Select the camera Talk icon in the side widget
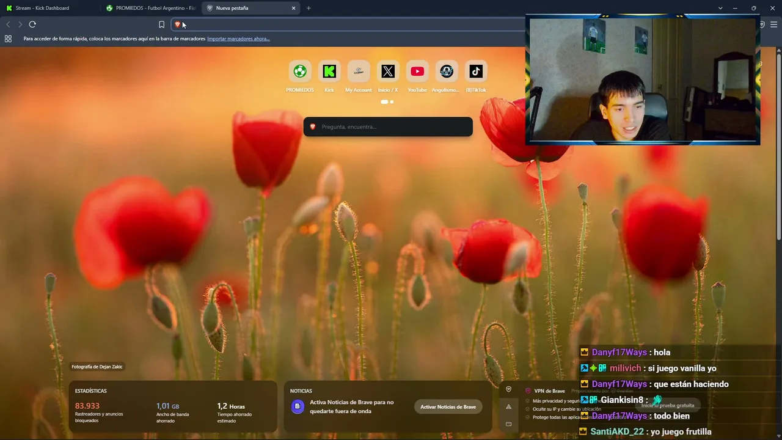Screen dimensions: 782x440 pyautogui.click(x=508, y=424)
